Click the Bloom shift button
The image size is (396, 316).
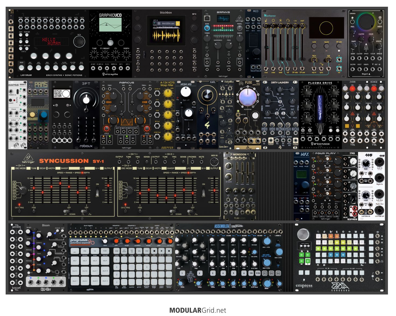tap(29, 273)
